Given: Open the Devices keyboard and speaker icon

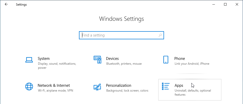Looking at the screenshot, I should [98, 60].
